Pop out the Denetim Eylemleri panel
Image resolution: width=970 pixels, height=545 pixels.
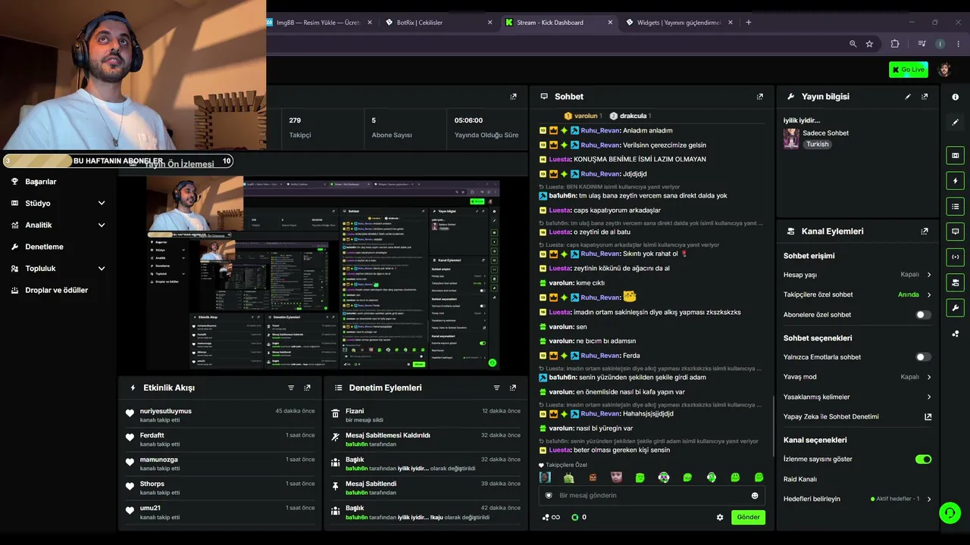[513, 388]
